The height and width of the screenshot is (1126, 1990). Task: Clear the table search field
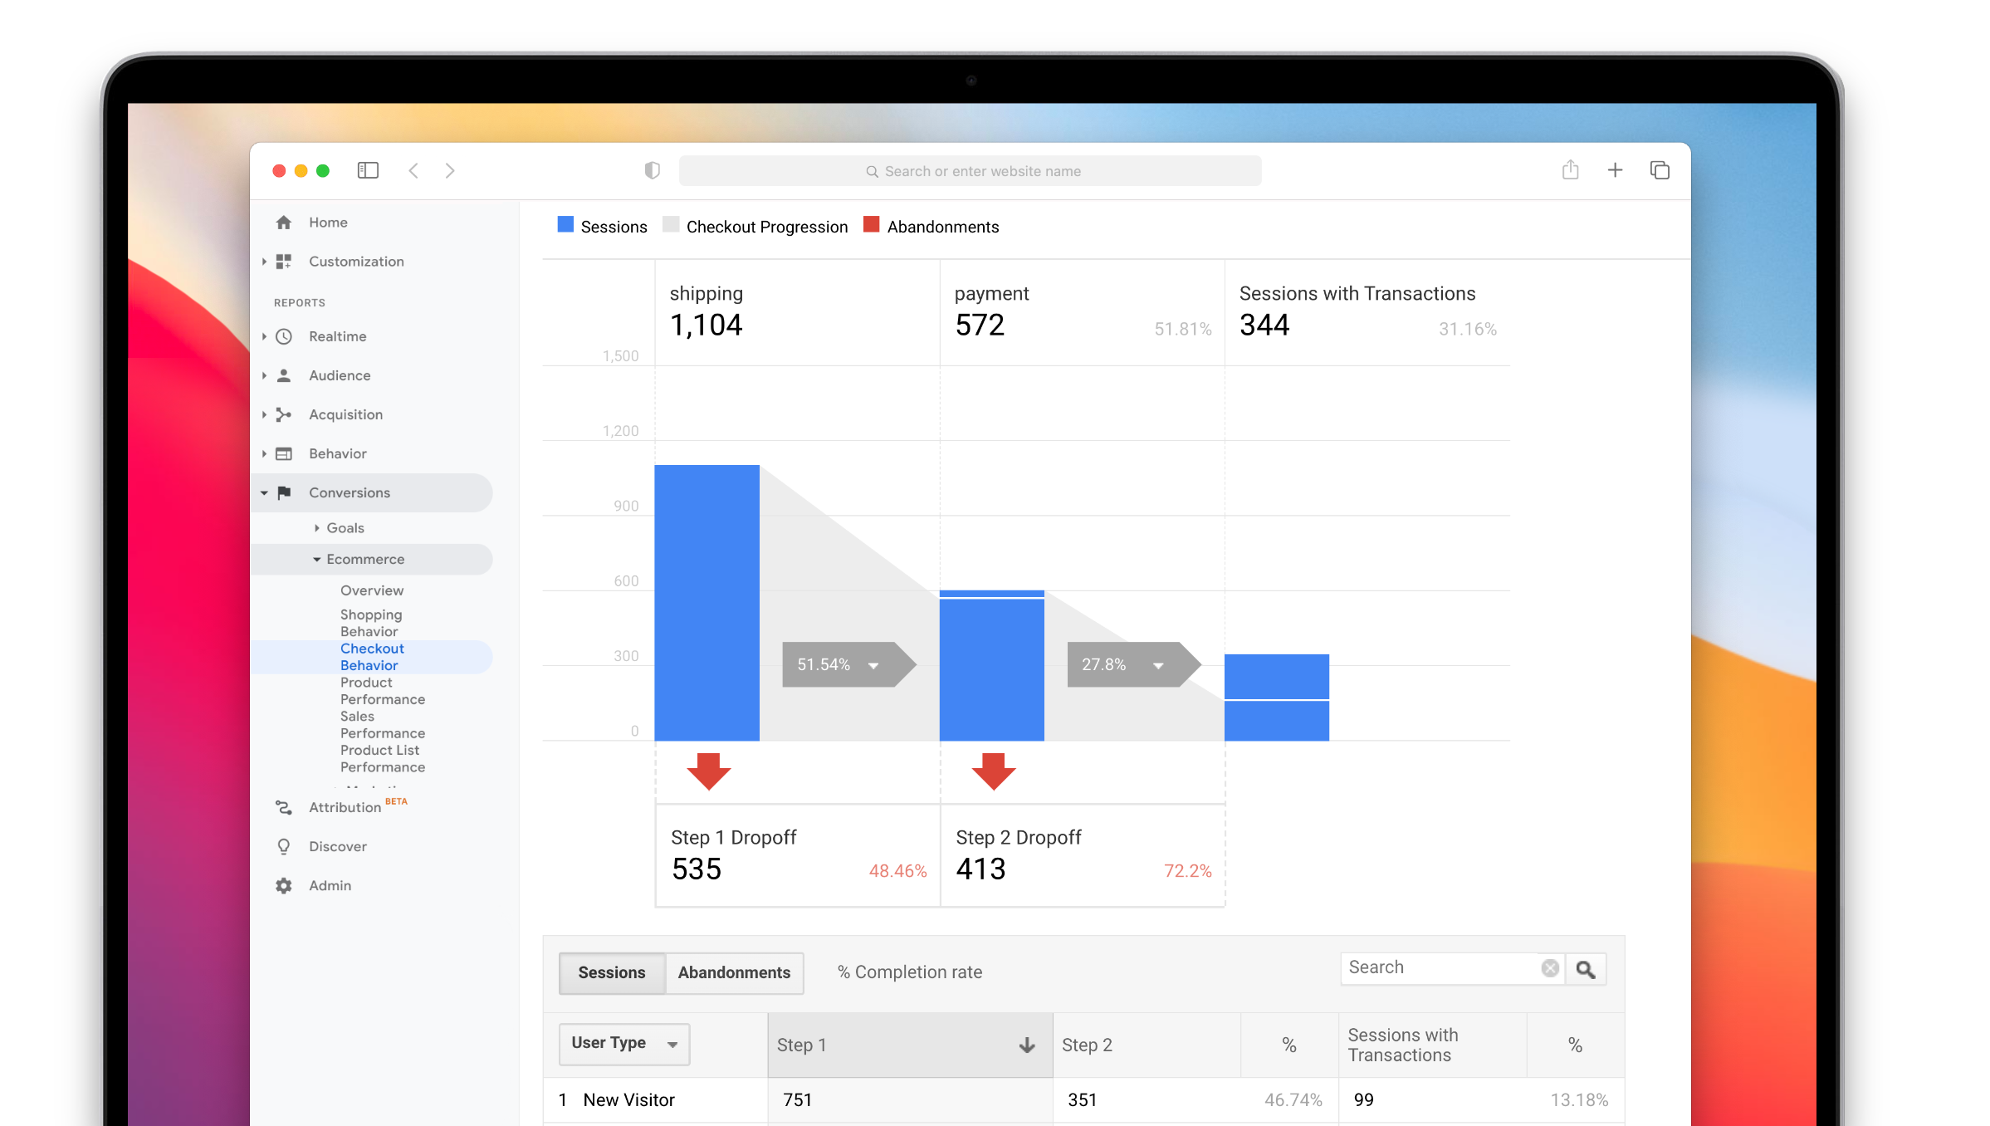pos(1550,968)
